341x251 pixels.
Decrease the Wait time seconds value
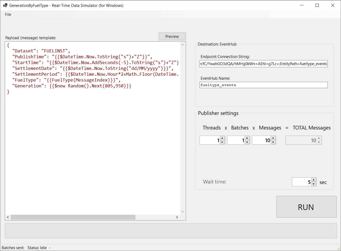(x=314, y=184)
